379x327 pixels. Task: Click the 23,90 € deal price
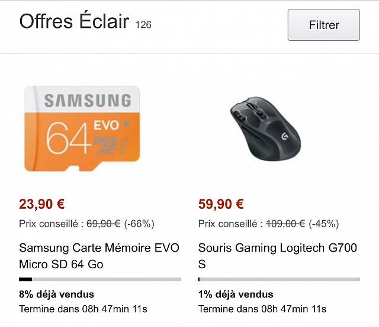pos(42,204)
